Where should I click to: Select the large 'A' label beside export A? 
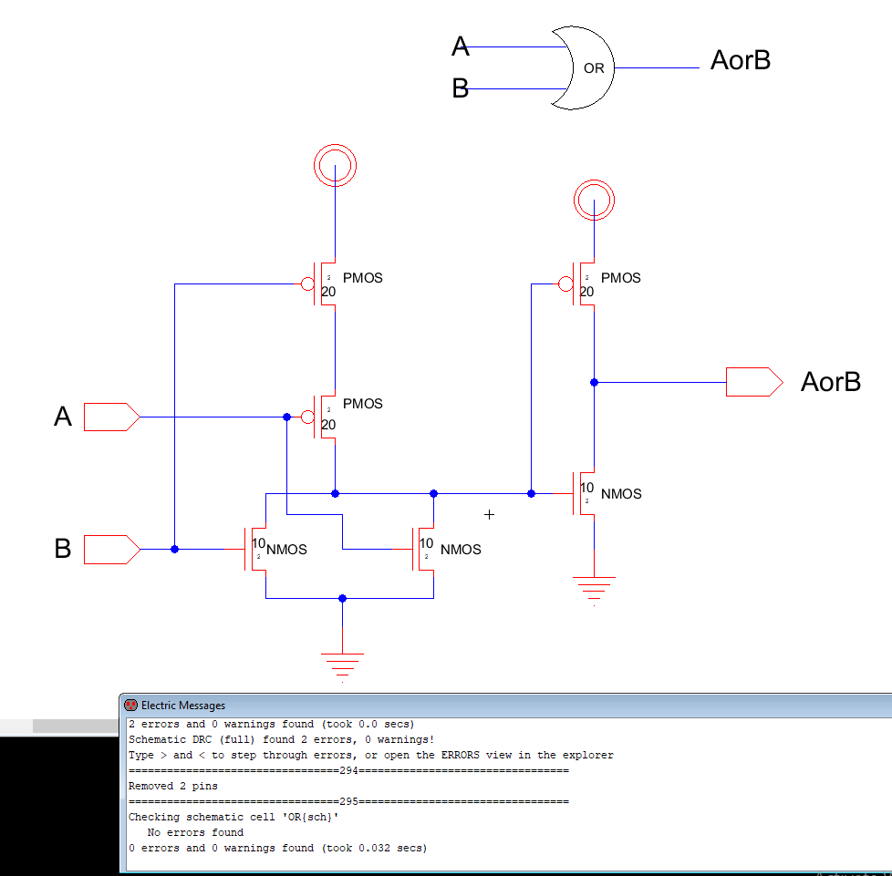63,416
